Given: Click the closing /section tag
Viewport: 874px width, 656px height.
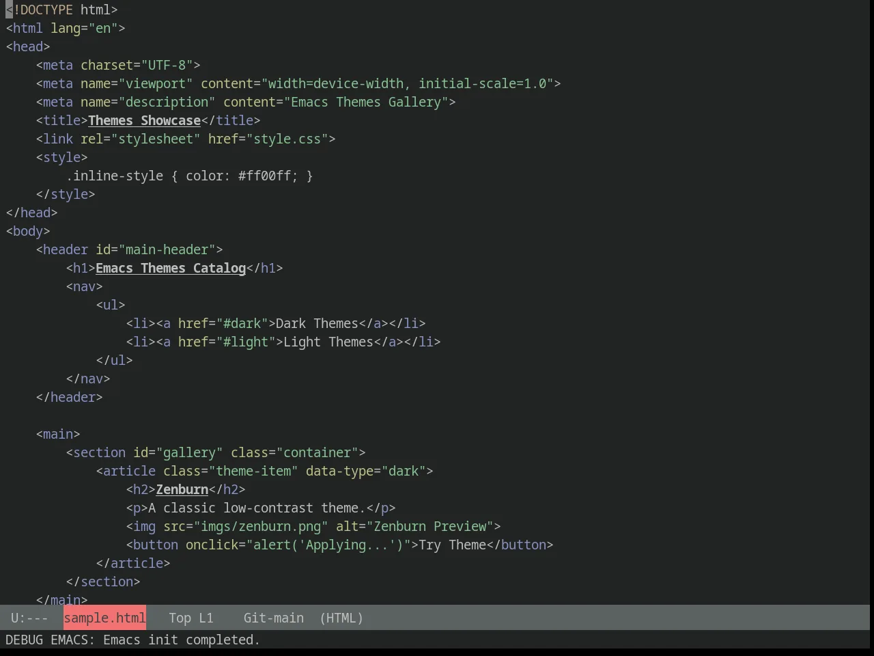Looking at the screenshot, I should pos(103,582).
